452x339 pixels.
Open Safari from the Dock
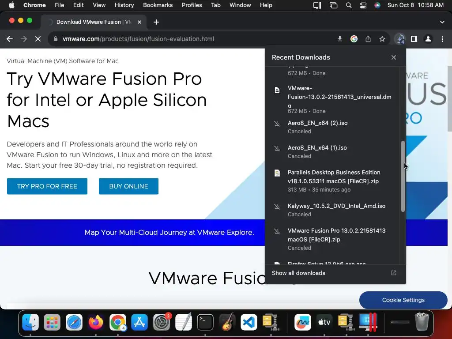pyautogui.click(x=74, y=322)
